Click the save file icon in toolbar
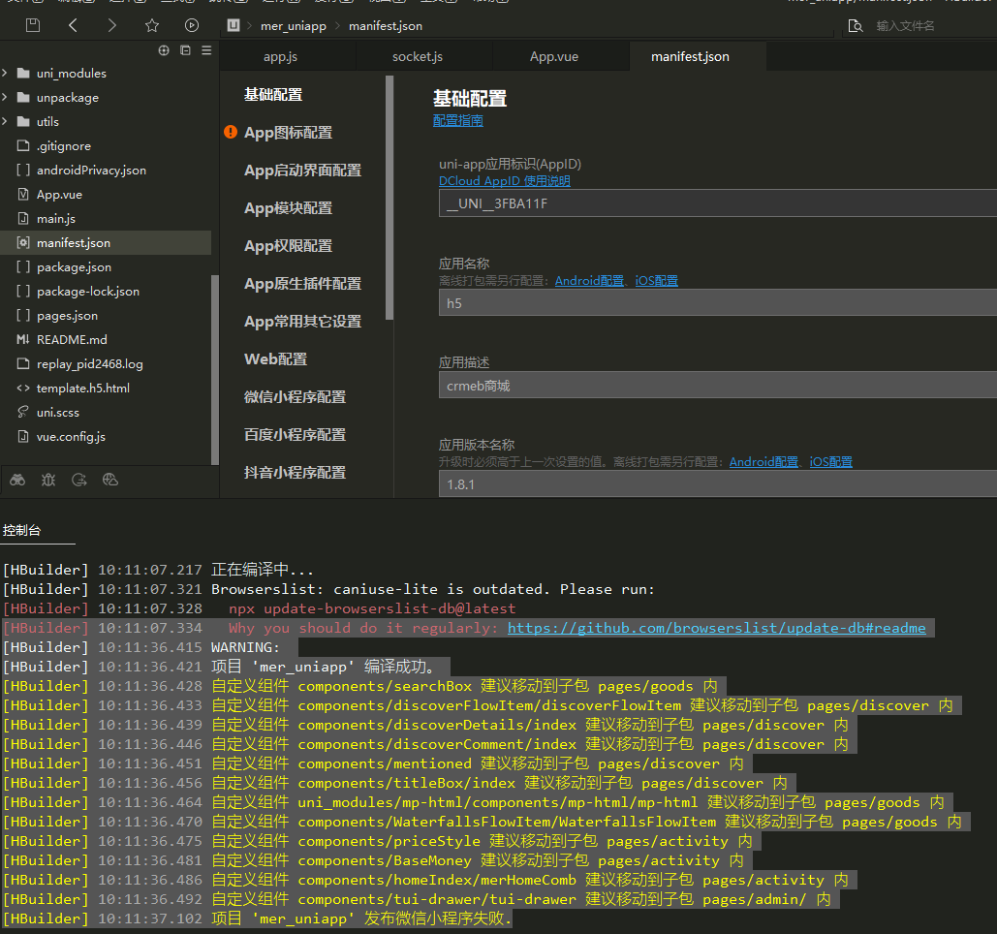This screenshot has height=934, width=997. point(32,25)
